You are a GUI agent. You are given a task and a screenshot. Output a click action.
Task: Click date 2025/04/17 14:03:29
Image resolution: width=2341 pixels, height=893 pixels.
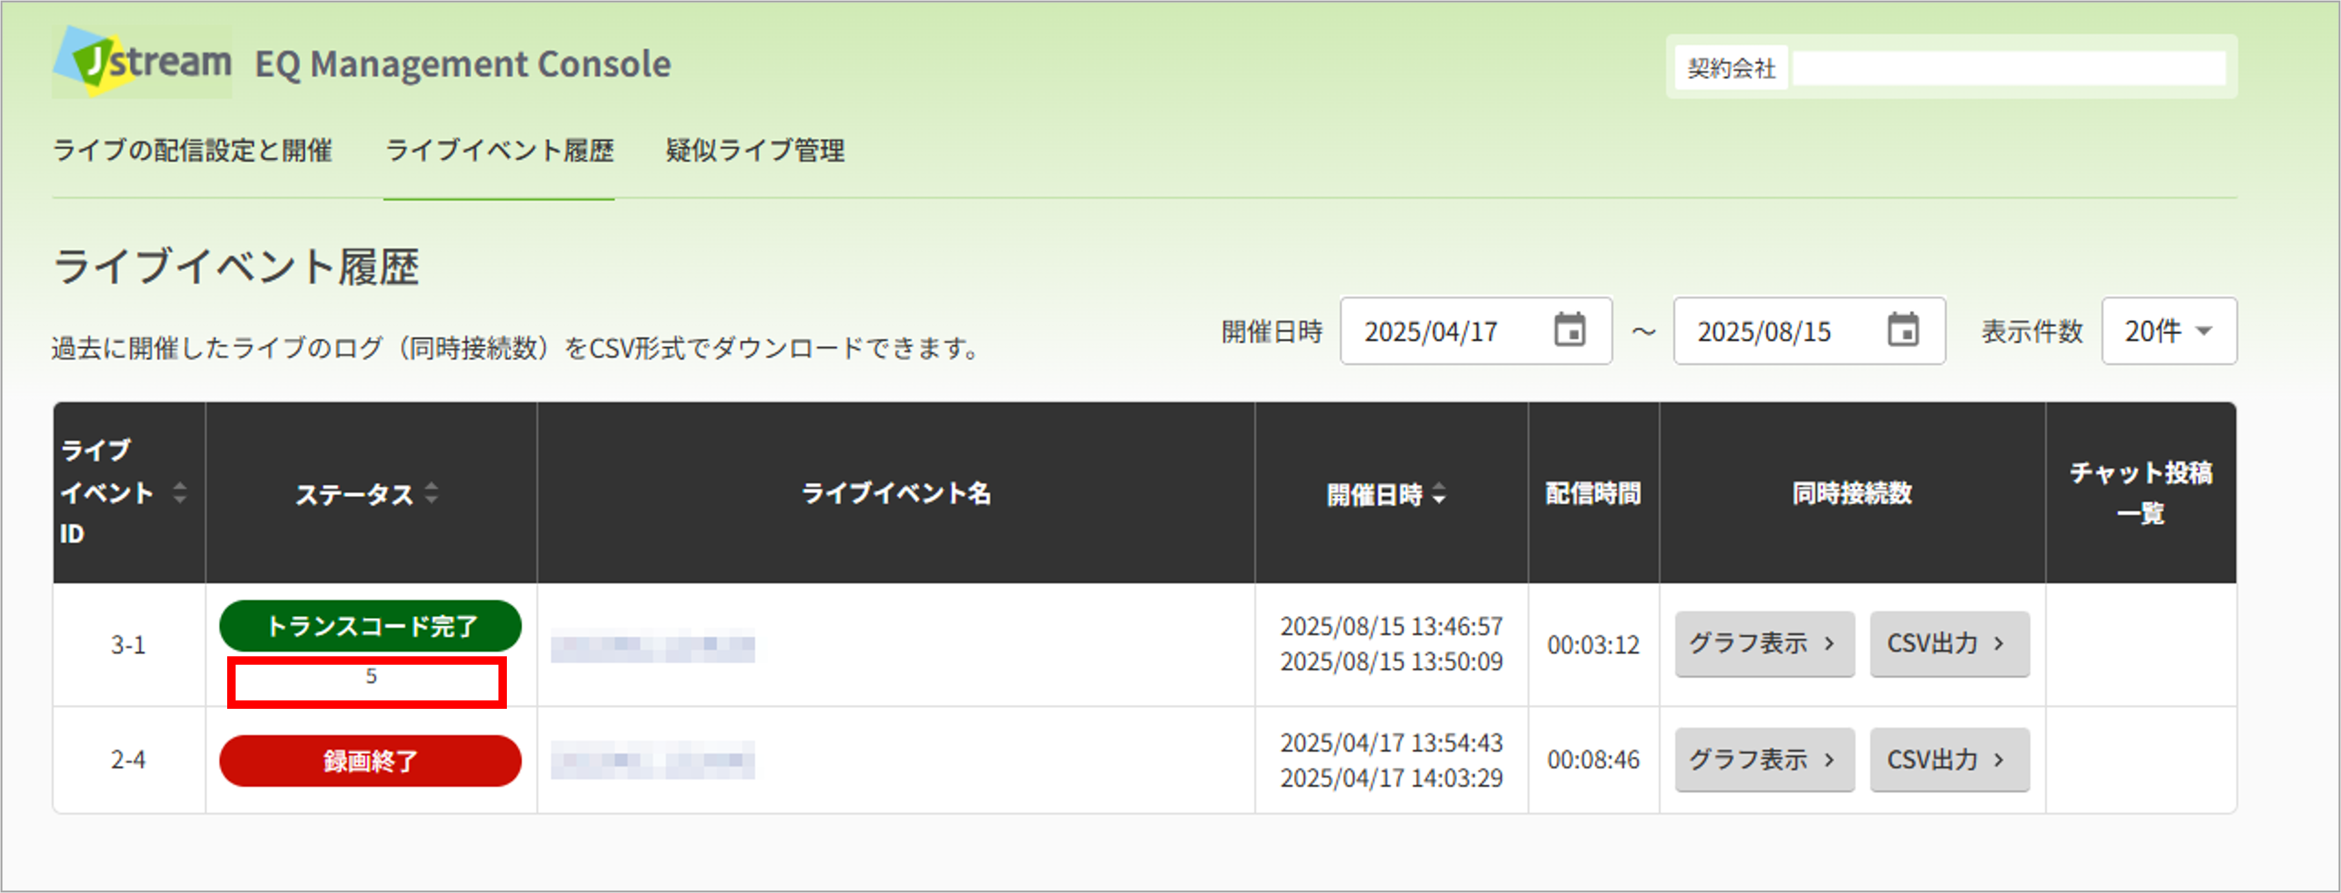click(1391, 778)
